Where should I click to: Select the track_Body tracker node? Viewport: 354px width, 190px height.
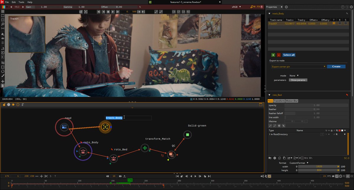coord(105,127)
